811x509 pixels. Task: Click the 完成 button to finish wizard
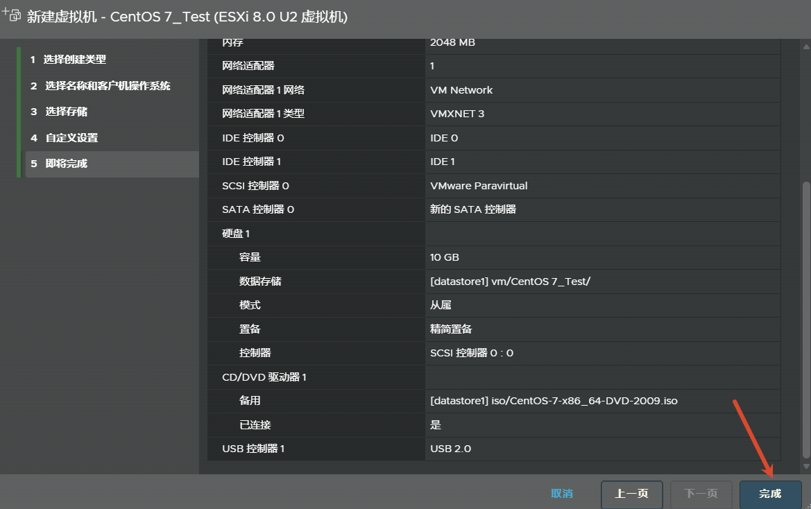[770, 494]
